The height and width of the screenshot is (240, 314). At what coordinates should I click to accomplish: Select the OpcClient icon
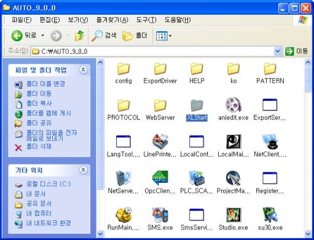pyautogui.click(x=160, y=178)
